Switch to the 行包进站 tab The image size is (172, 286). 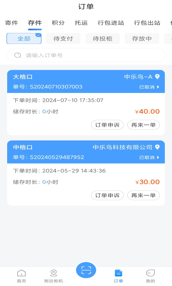(111, 23)
